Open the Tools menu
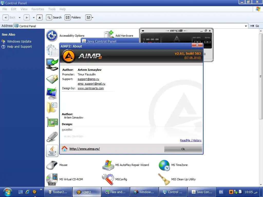 click(x=52, y=9)
